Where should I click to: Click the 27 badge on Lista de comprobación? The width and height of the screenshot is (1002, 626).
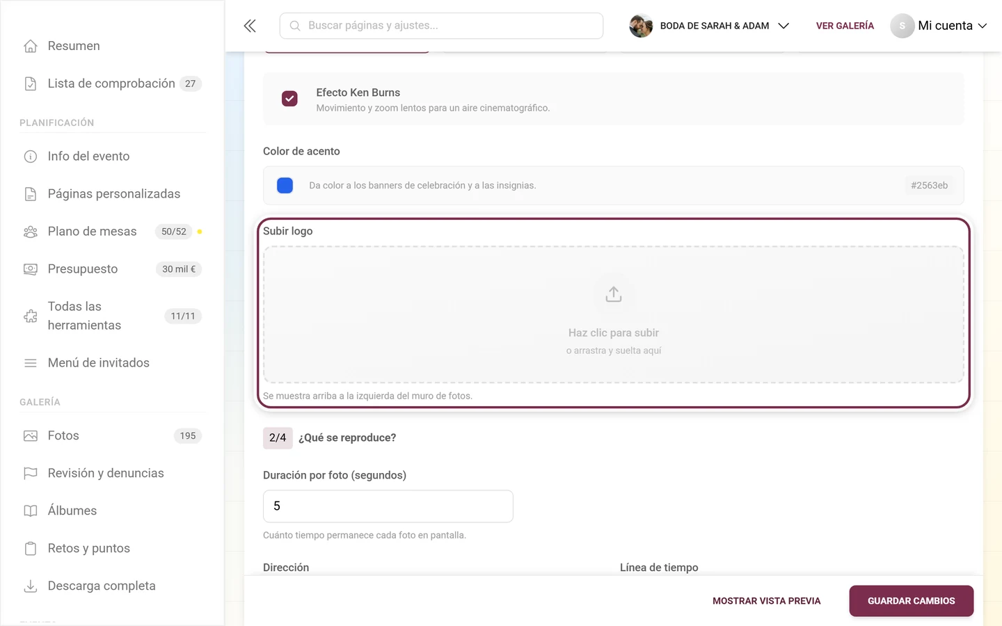tap(191, 83)
